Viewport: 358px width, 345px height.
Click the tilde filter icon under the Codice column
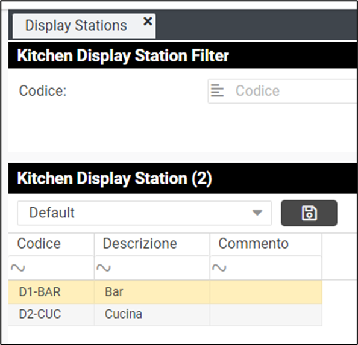[x=18, y=268]
